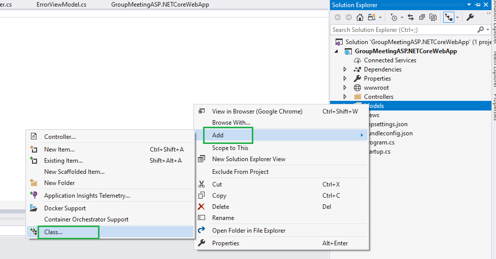Click the New Item icon
The height and width of the screenshot is (259, 496).
pos(34,149)
